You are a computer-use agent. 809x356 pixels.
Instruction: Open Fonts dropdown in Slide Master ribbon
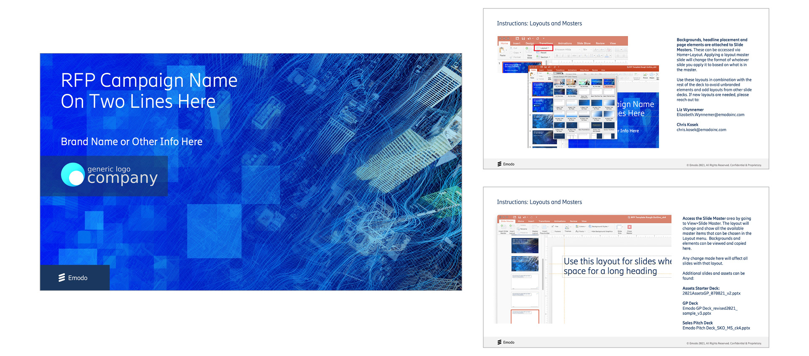click(x=580, y=231)
